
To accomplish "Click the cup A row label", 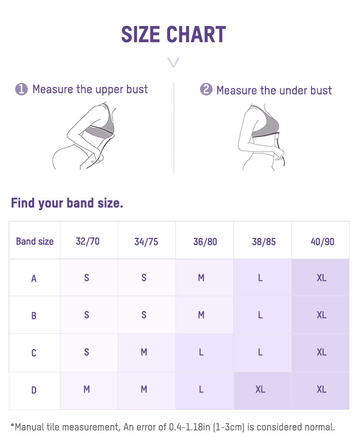I will tap(34, 279).
